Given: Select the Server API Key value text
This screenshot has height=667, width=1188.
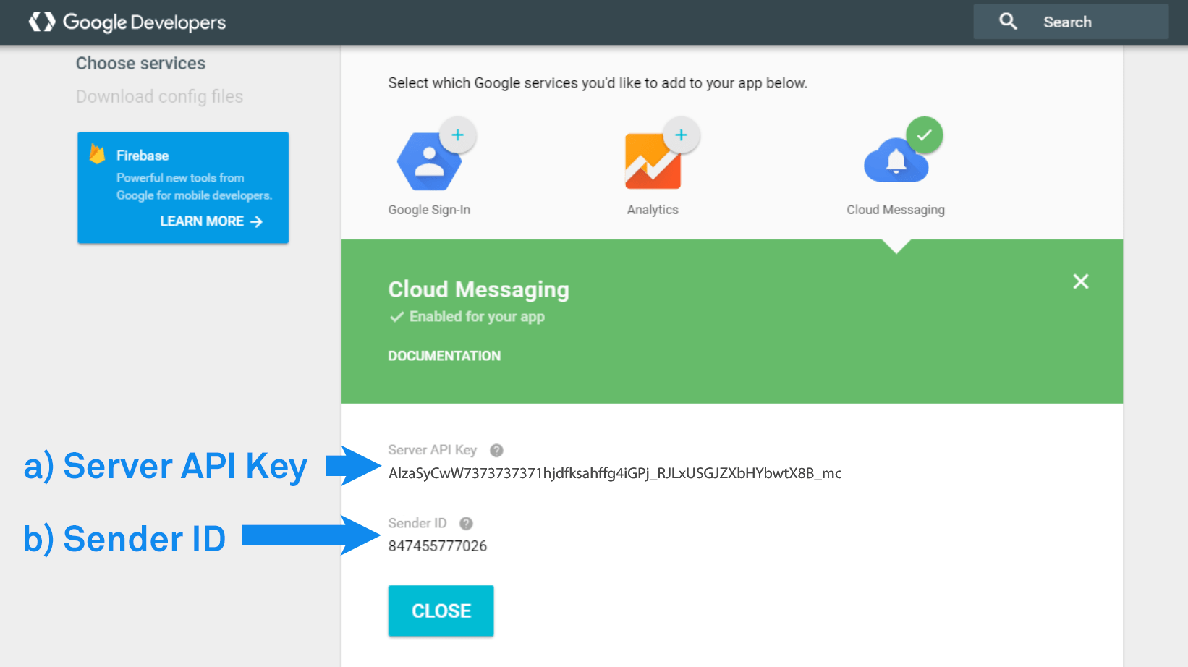Looking at the screenshot, I should point(615,473).
